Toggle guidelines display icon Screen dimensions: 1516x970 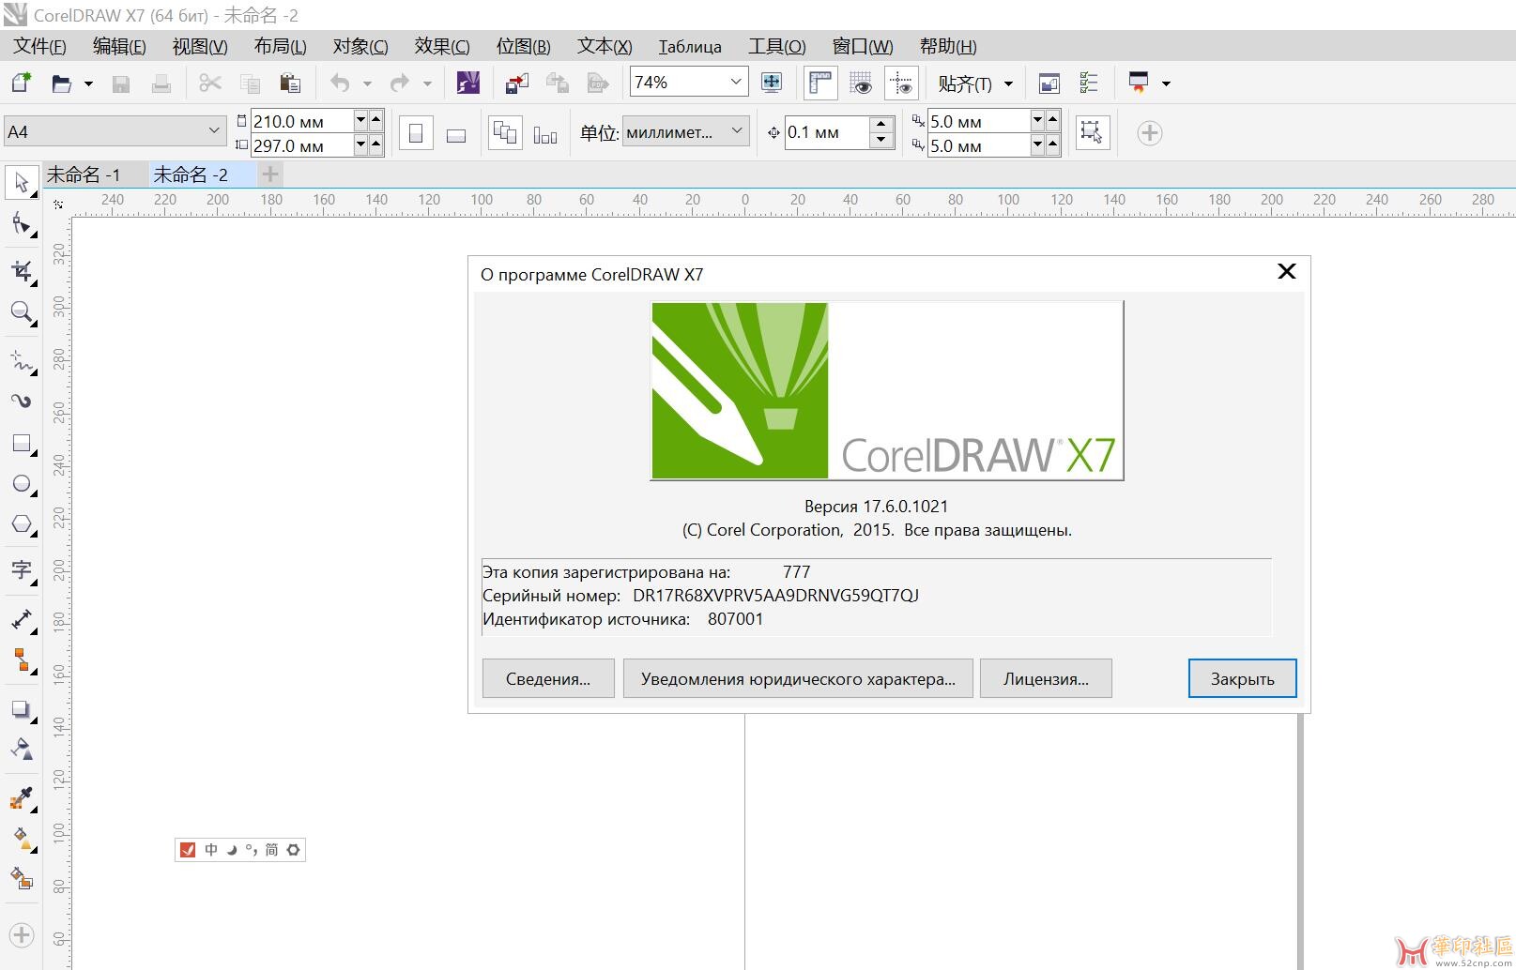[x=901, y=83]
